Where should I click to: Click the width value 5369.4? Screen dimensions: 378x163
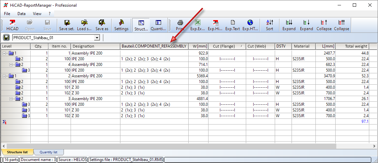pos(202,76)
